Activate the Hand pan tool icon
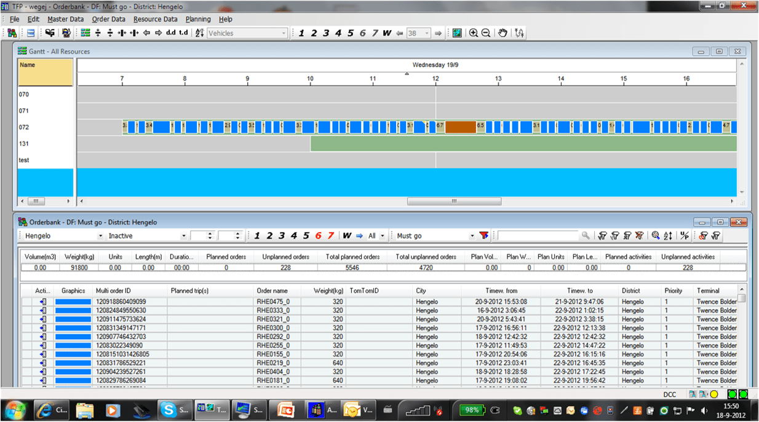The height and width of the screenshot is (422, 759). pyautogui.click(x=503, y=33)
